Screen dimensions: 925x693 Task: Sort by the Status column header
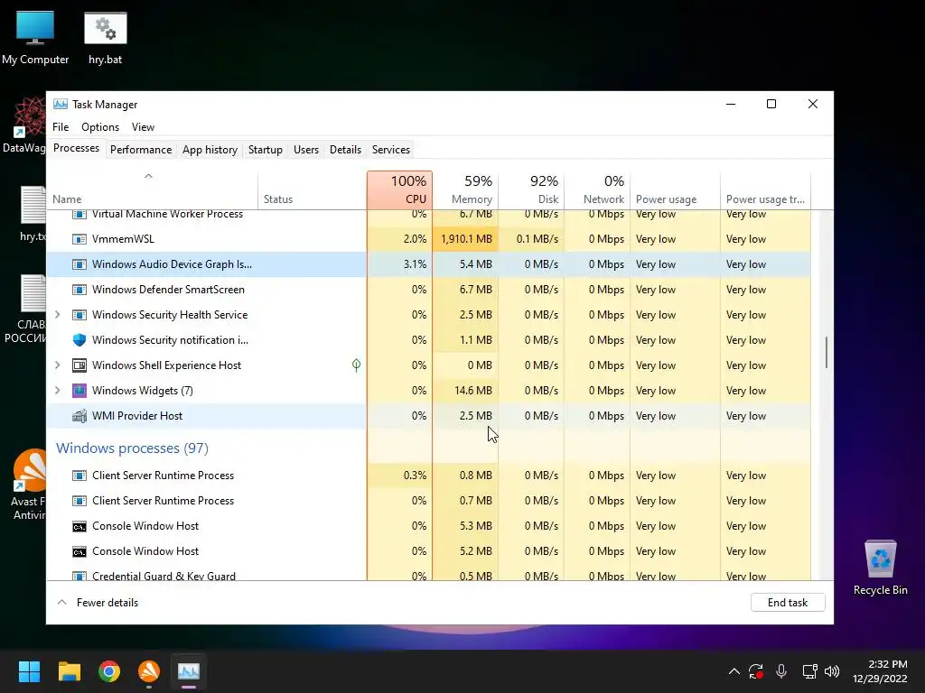tap(312, 189)
